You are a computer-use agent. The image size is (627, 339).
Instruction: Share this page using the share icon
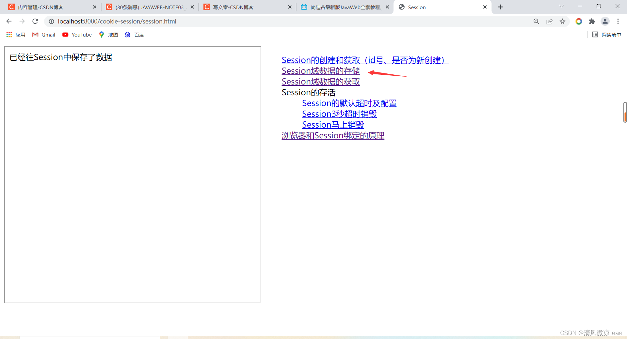tap(549, 21)
